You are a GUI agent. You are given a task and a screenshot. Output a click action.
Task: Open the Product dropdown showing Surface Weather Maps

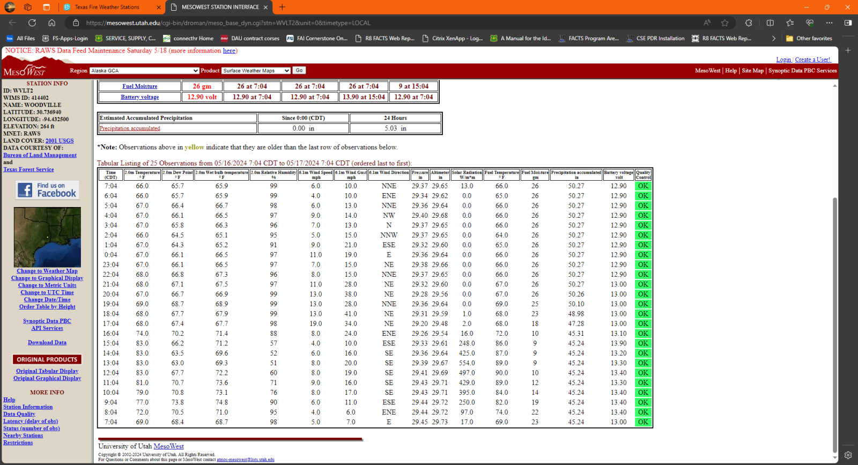[256, 71]
